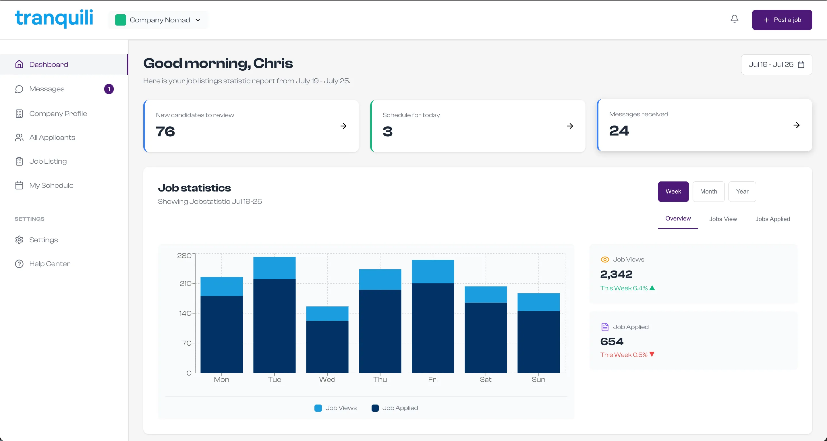Viewport: 827px width, 441px height.
Task: Click the purple document icon beside Job Applied
Action: [x=605, y=327]
